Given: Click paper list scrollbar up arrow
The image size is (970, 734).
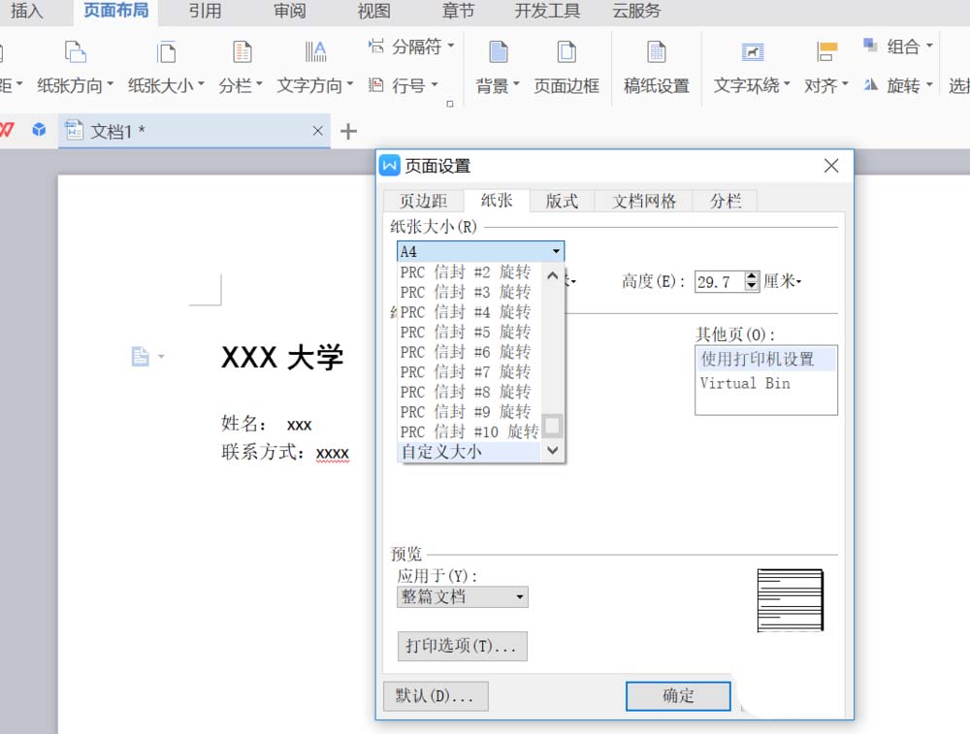Looking at the screenshot, I should [x=553, y=275].
